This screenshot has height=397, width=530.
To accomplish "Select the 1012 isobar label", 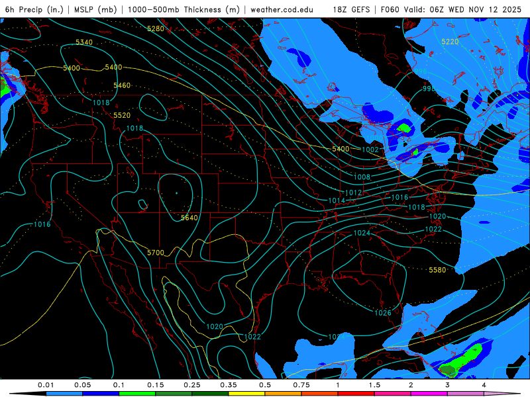I will [353, 193].
